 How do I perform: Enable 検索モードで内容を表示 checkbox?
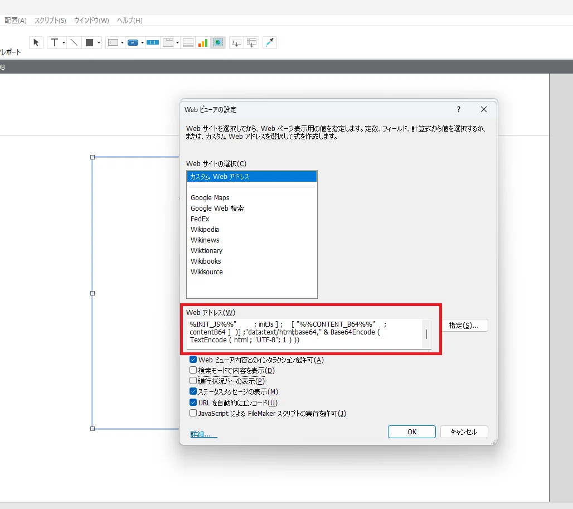click(193, 371)
